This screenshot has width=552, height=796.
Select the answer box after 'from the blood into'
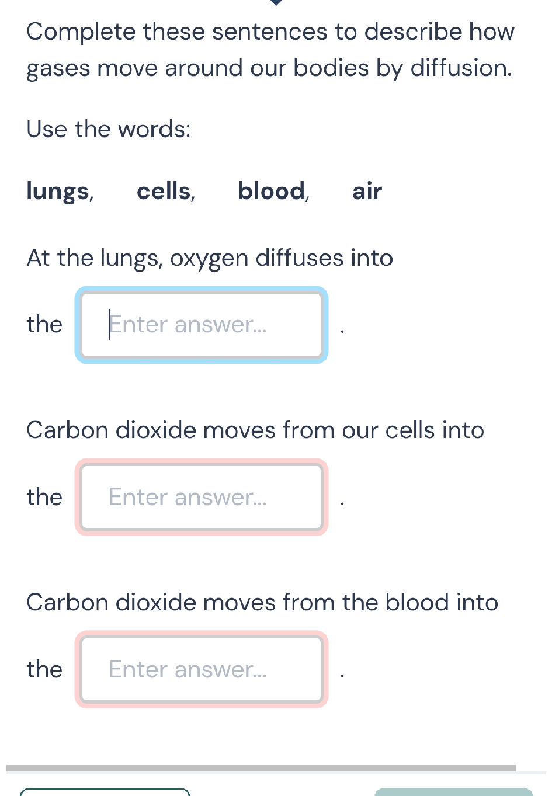202,669
